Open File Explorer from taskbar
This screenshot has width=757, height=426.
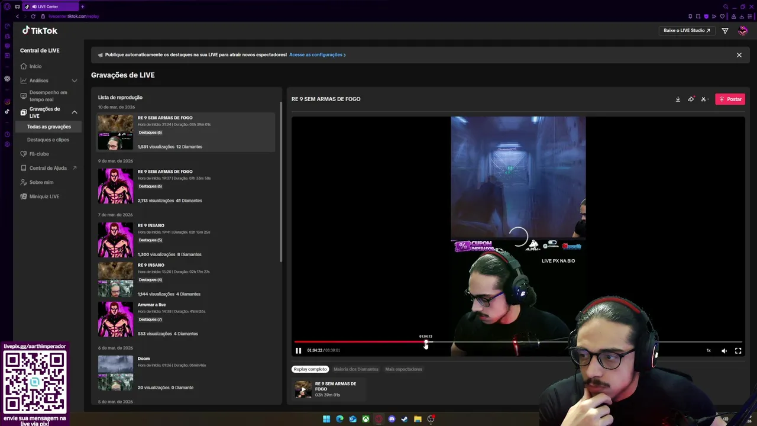418,419
